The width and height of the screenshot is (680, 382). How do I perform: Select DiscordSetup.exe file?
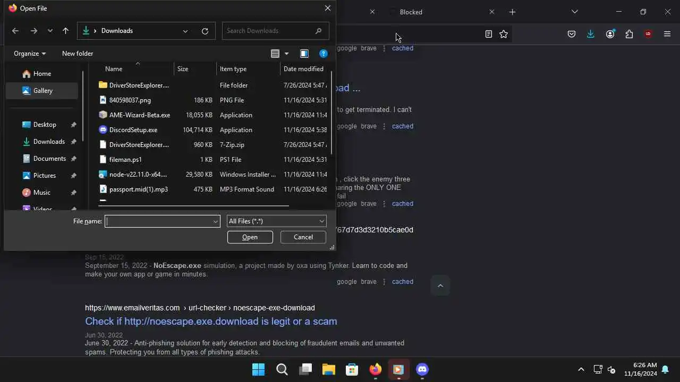[x=212, y=129]
